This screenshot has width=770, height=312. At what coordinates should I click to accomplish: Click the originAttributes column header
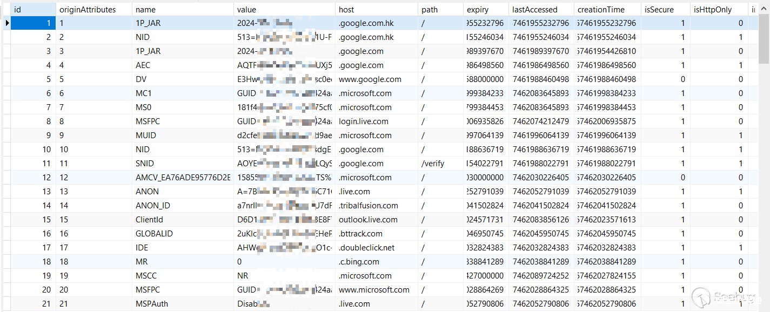93,10
